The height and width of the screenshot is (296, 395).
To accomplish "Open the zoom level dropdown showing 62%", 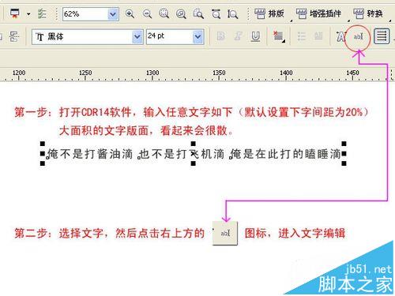I will point(113,14).
